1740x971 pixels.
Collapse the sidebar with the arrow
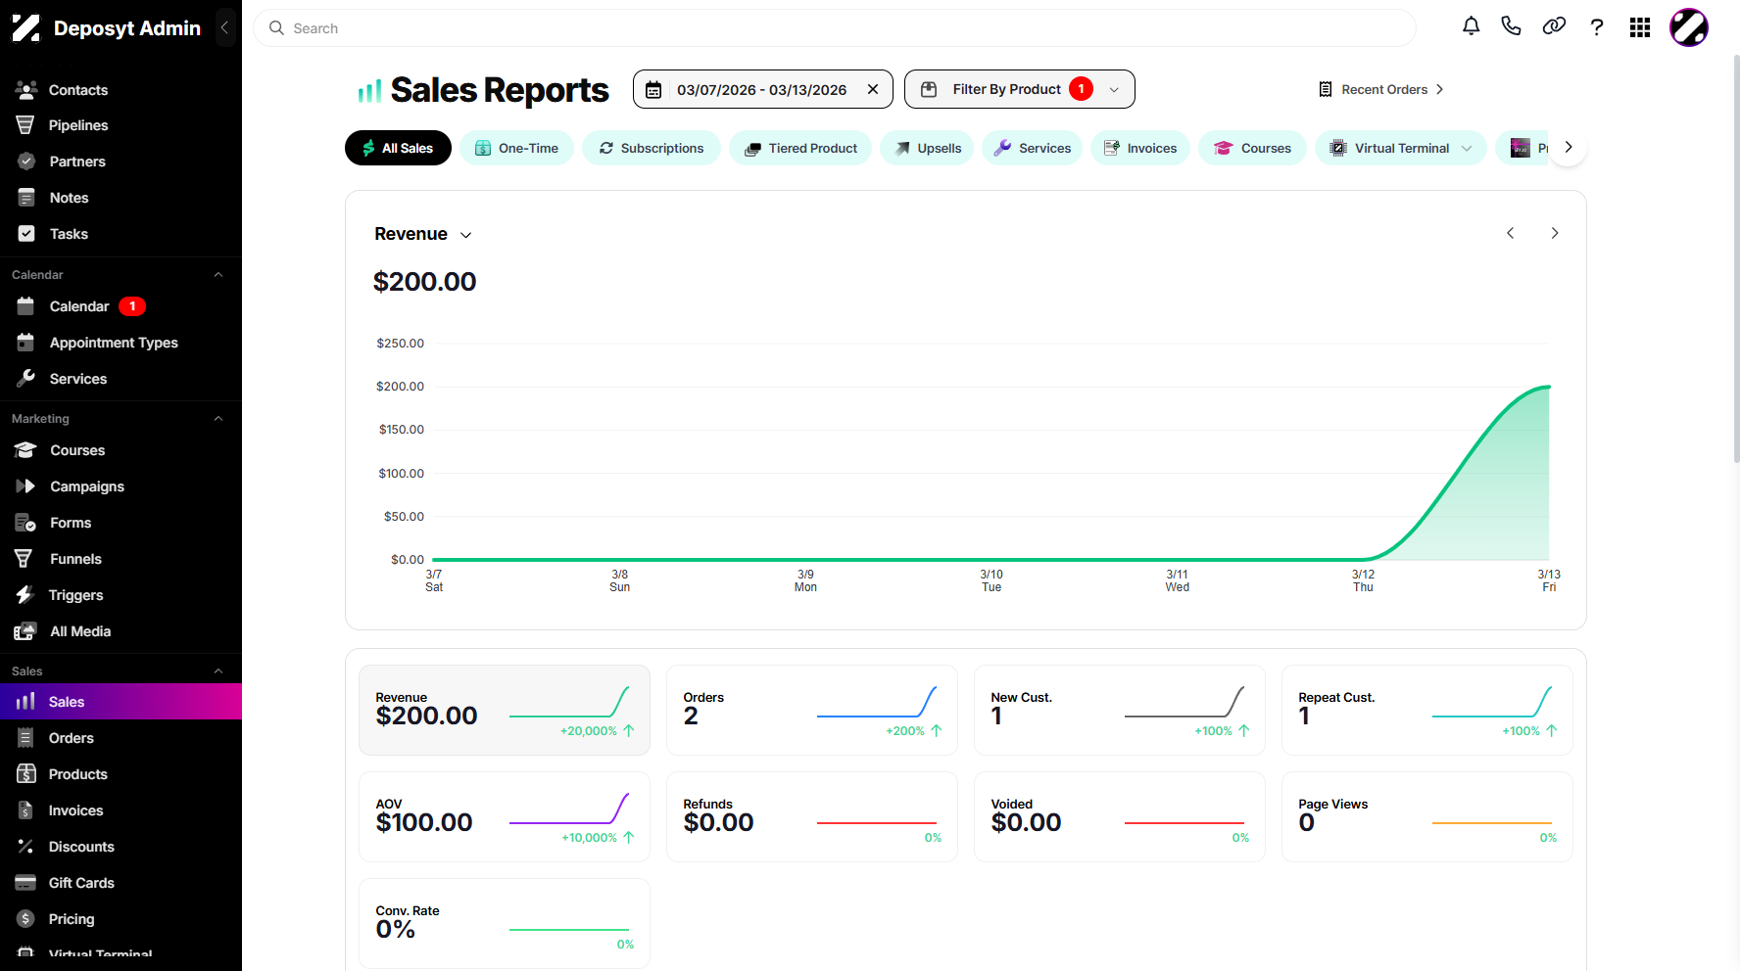click(224, 27)
